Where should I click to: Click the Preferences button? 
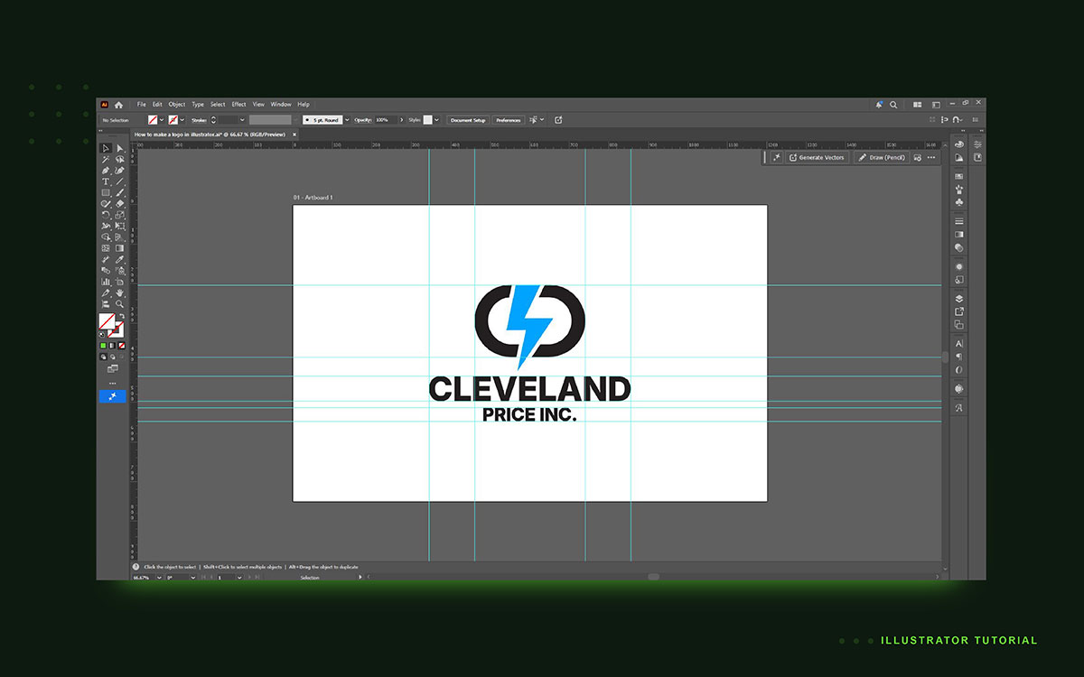tap(509, 120)
